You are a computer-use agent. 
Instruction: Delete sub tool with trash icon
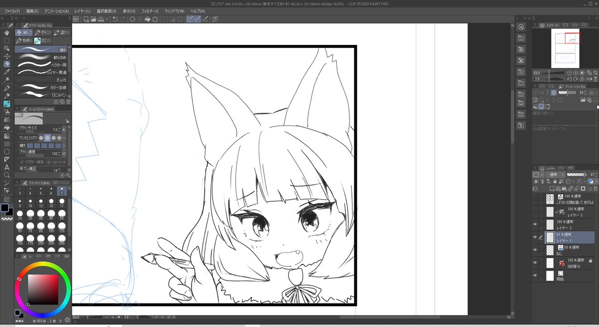pos(68,102)
